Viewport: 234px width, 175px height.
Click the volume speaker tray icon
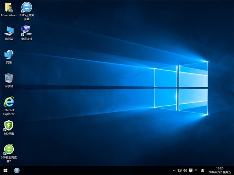click(x=185, y=171)
